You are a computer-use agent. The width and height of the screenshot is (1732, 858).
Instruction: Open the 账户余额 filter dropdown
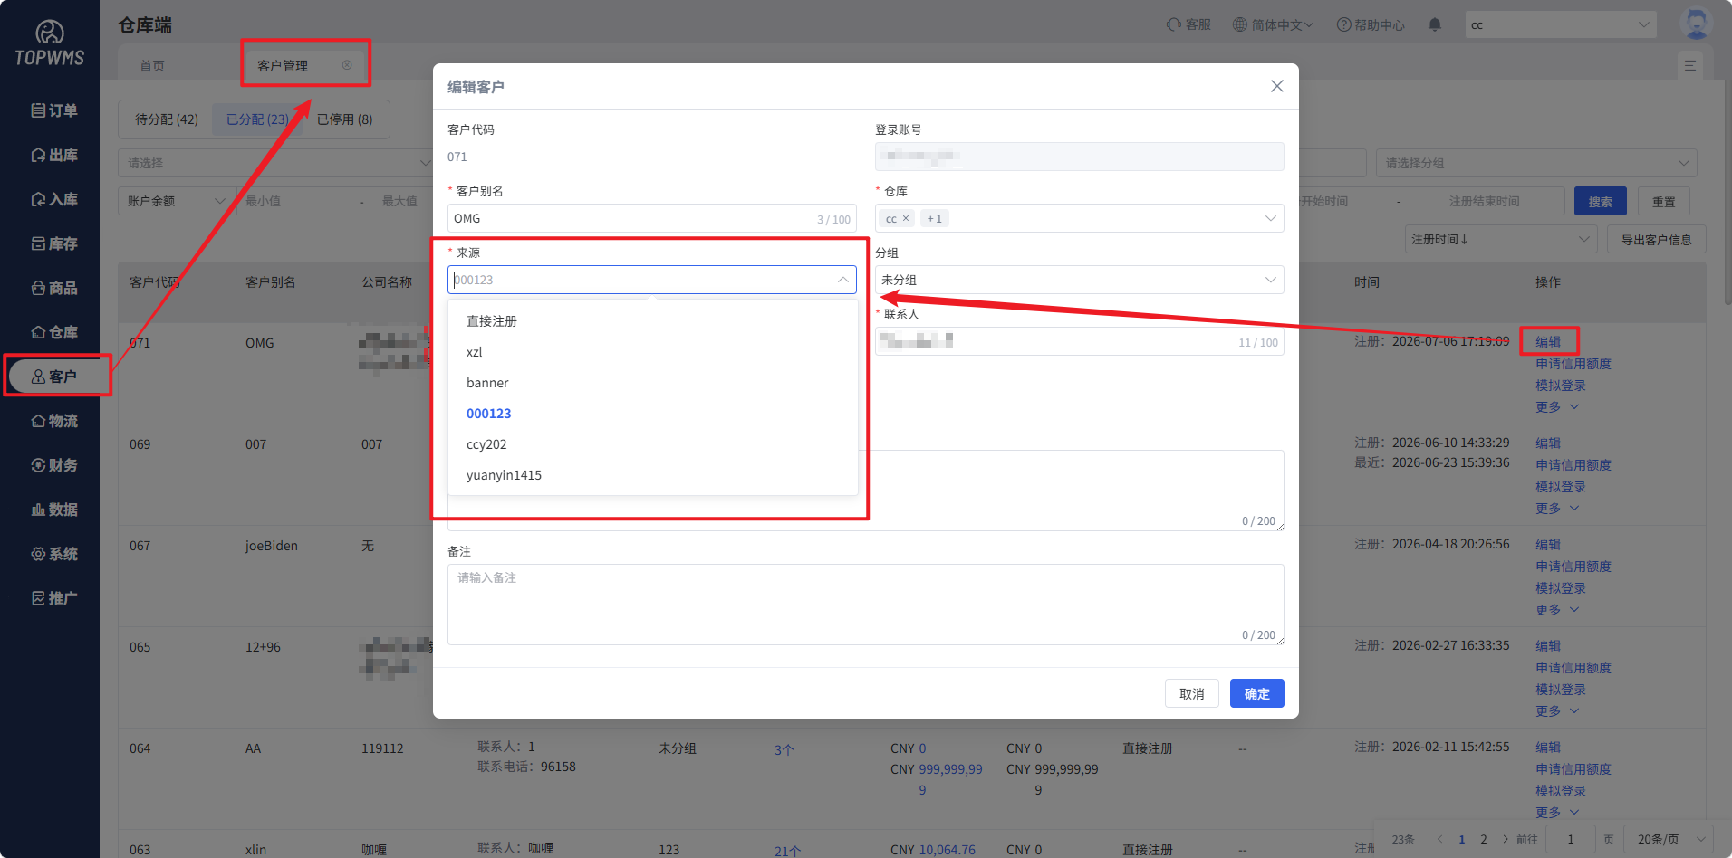click(x=175, y=201)
